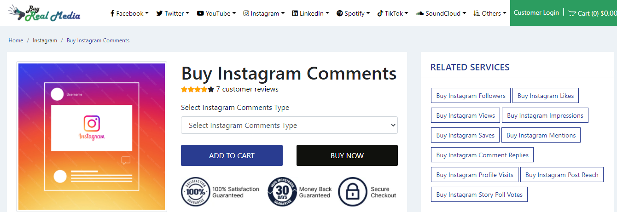Open the YouTube services menu
Viewport: 617px width, 212px height.
[216, 13]
